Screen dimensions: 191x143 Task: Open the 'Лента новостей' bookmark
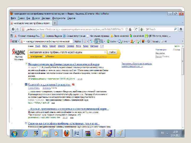click(119, 36)
